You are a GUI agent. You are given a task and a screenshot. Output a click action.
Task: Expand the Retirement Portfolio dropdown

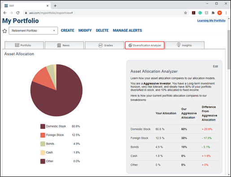[x=33, y=30]
